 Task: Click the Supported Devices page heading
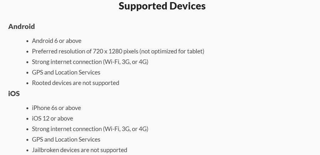coord(162,6)
